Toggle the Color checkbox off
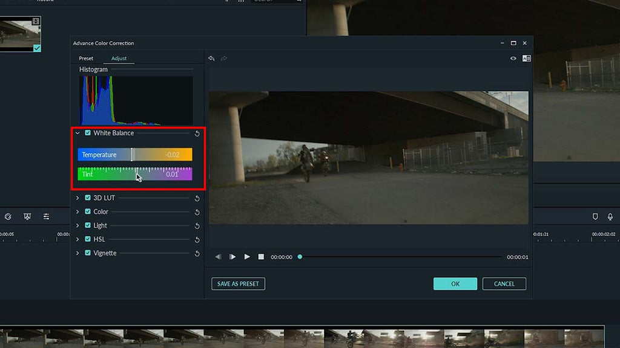Image resolution: width=620 pixels, height=348 pixels. 88,211
